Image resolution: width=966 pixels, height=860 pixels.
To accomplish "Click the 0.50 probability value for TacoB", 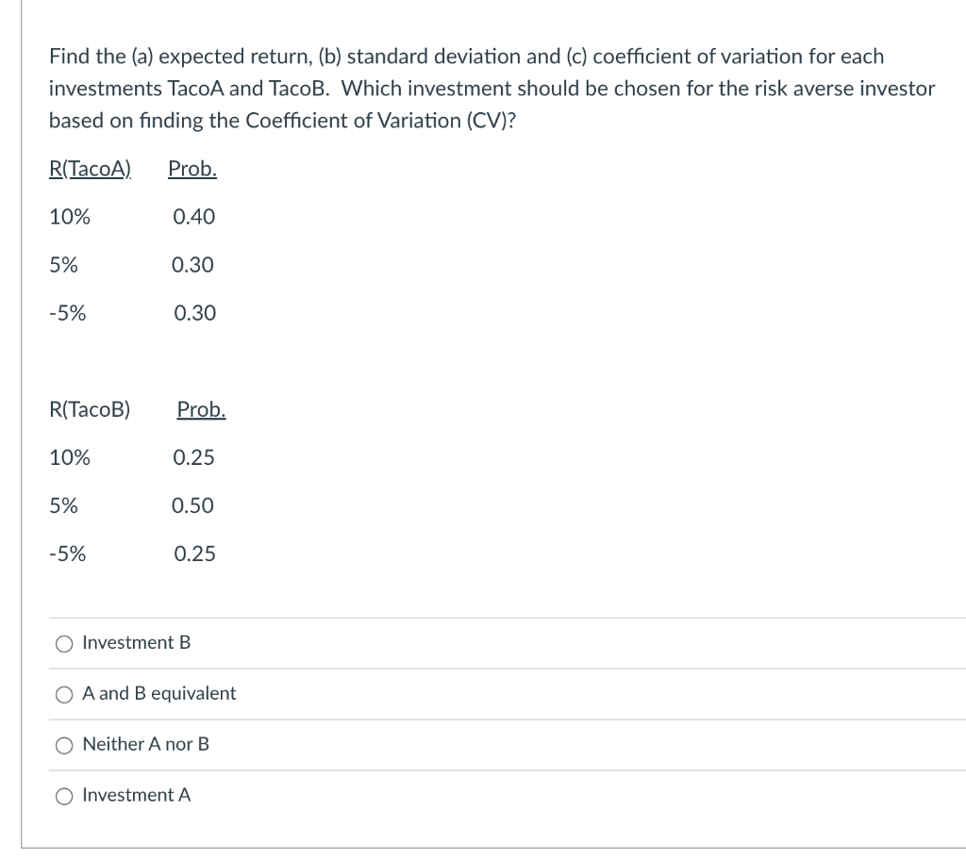I will [x=194, y=505].
